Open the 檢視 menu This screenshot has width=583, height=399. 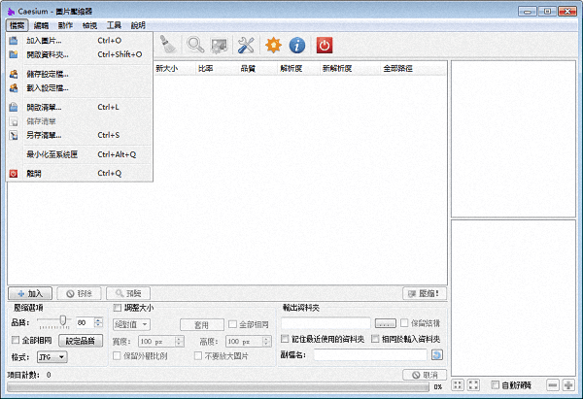point(89,25)
